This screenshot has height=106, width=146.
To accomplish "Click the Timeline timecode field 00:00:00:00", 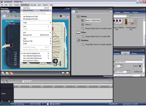I will click(x=27, y=82).
